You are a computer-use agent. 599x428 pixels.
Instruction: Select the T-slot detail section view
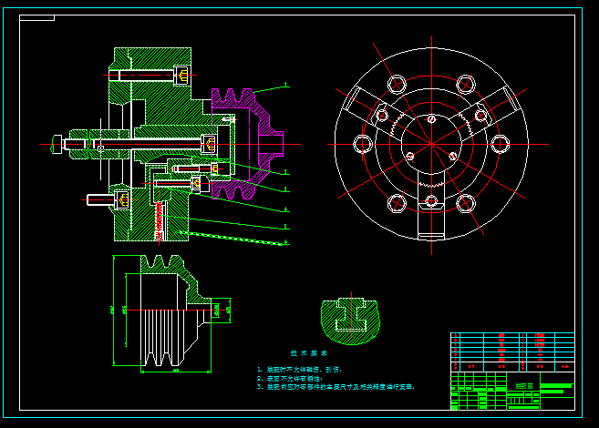tap(351, 321)
